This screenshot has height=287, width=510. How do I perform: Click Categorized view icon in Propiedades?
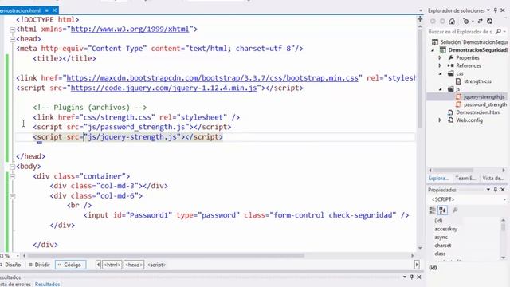point(432,210)
